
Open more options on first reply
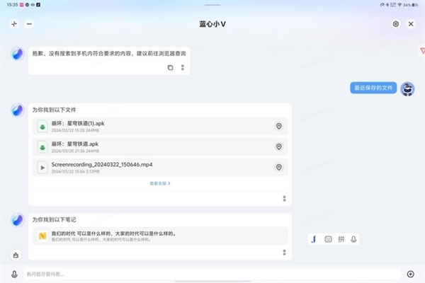click(x=182, y=67)
